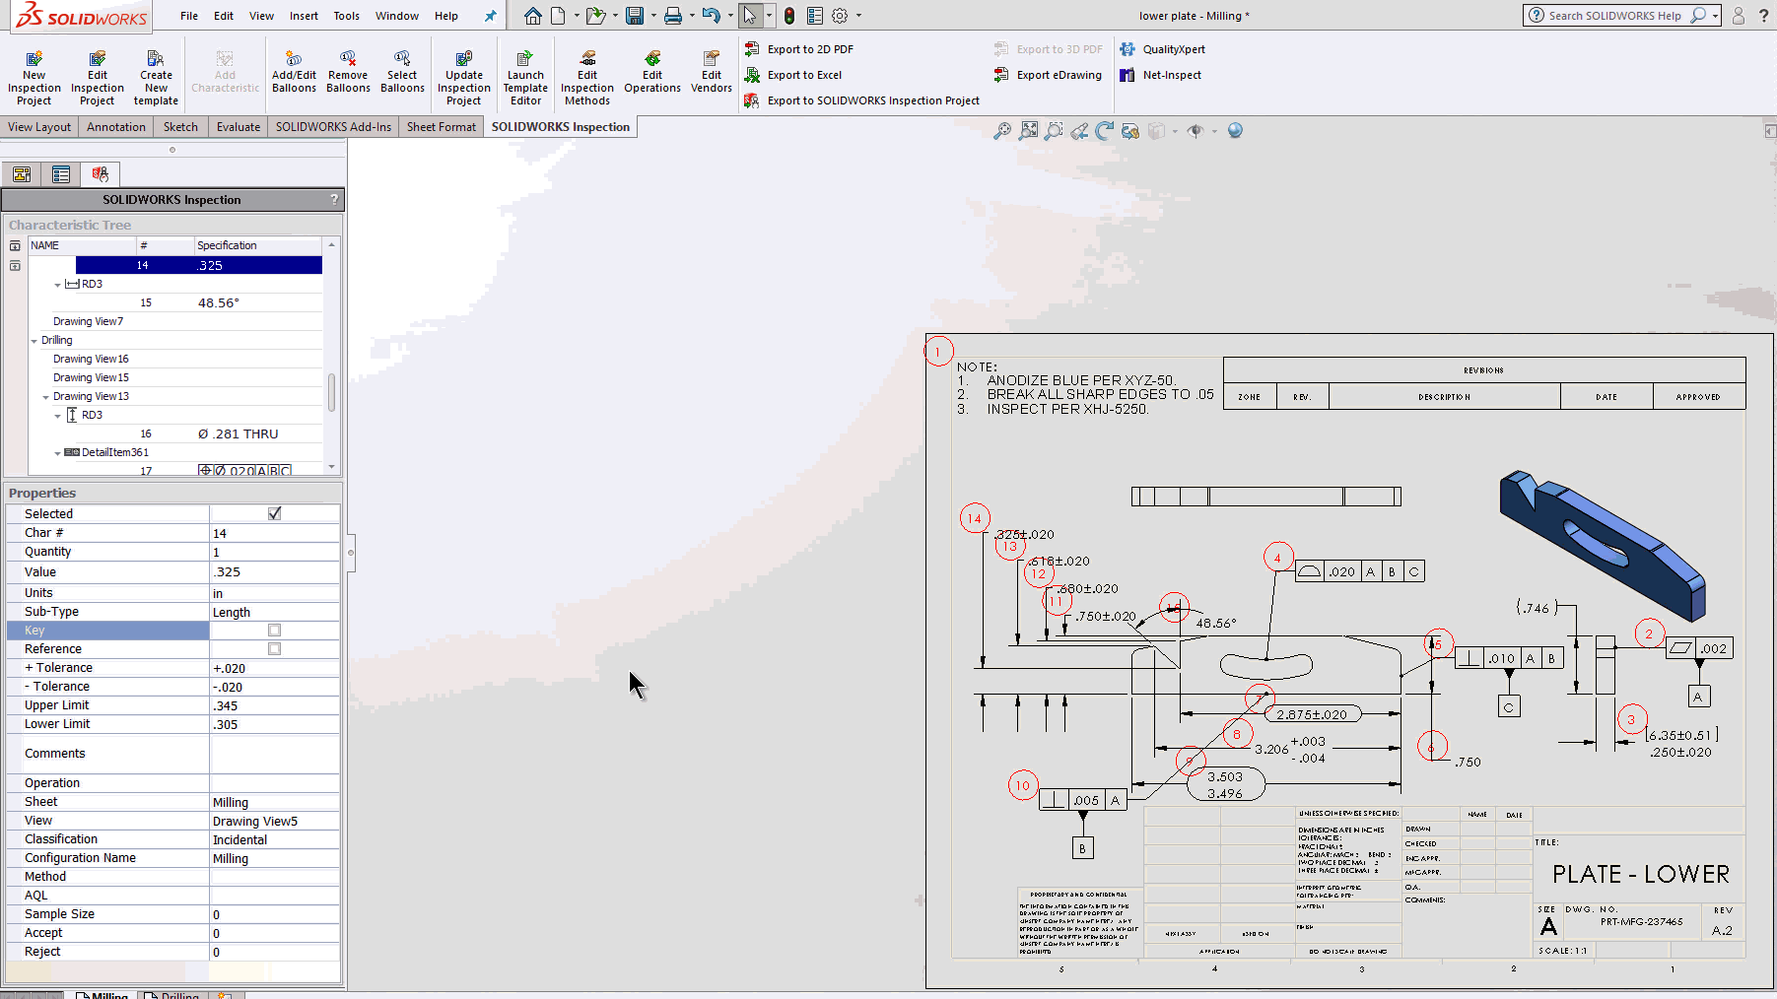Click the Export eDrawing button
The image size is (1777, 999).
[1059, 75]
